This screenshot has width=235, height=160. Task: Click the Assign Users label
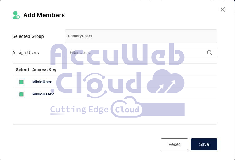(25, 53)
